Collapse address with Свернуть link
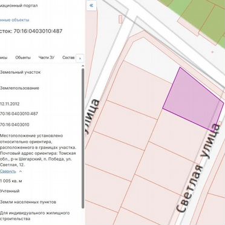This screenshot has width=225, height=225. (x=8, y=171)
